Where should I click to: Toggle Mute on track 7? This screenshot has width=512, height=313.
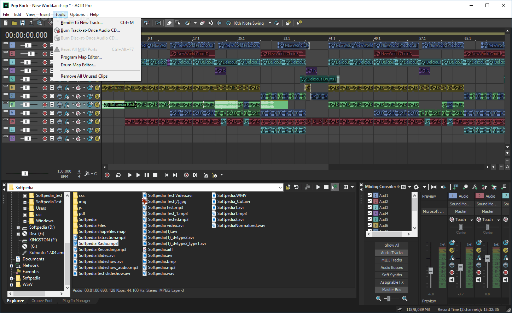click(x=90, y=96)
